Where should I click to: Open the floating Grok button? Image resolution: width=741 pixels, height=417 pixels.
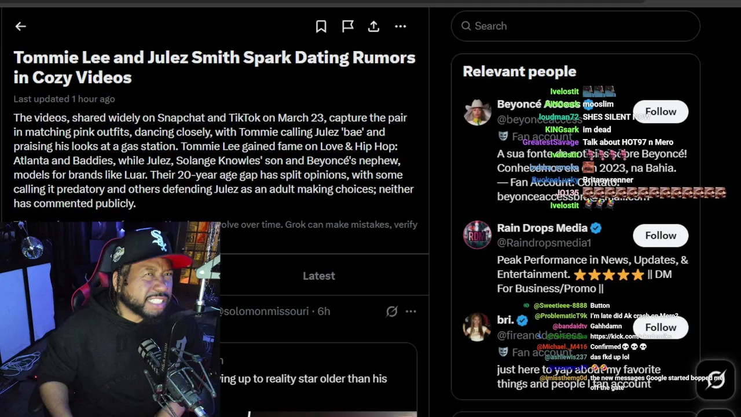click(x=716, y=380)
